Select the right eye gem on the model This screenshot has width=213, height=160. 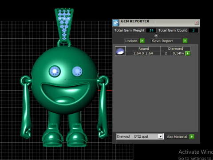click(x=77, y=72)
